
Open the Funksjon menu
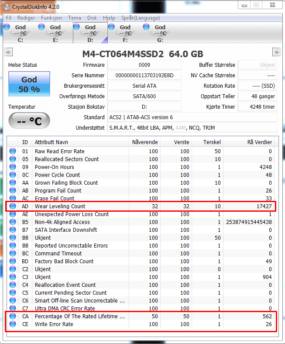[x=52, y=18]
